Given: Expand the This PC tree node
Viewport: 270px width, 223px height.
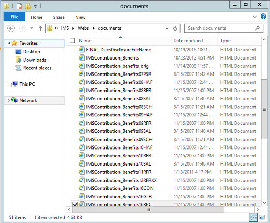Looking at the screenshot, I should 8,84.
